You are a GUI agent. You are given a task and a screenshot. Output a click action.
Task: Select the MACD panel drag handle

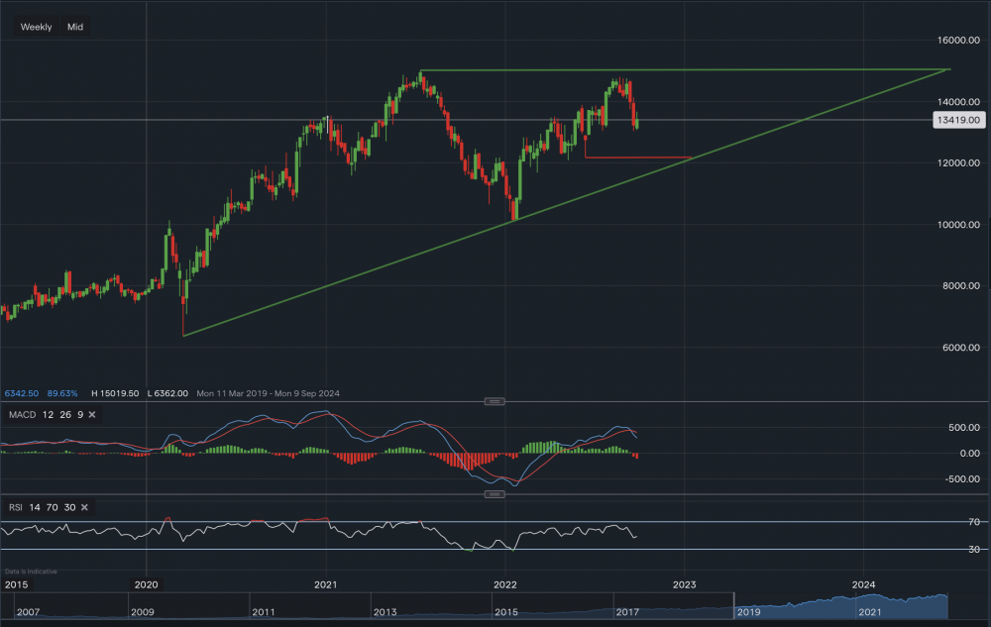tap(493, 402)
